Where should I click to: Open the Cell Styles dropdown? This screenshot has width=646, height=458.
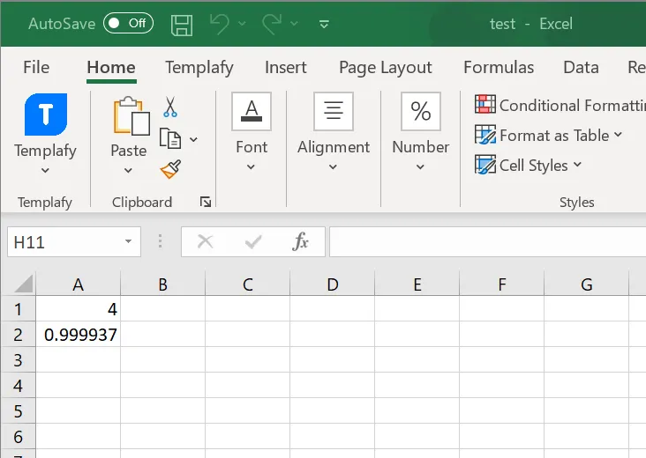(530, 165)
